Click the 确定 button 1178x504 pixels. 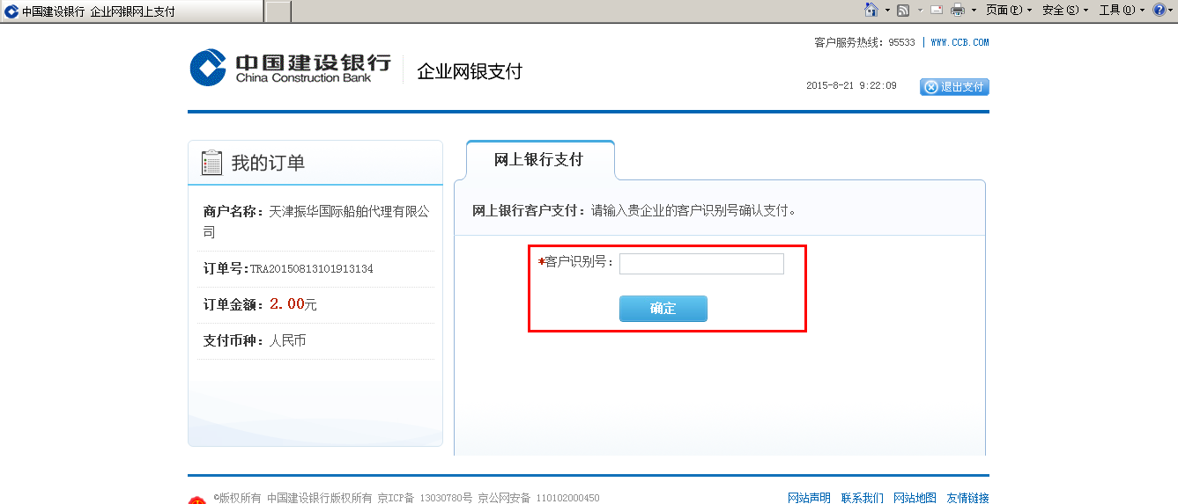tap(663, 309)
